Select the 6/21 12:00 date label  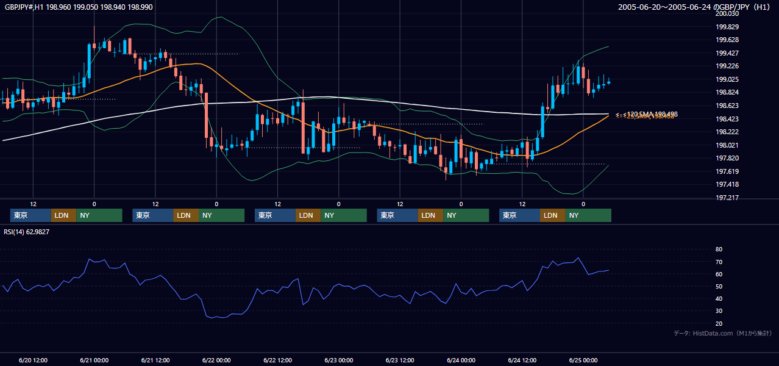click(155, 360)
